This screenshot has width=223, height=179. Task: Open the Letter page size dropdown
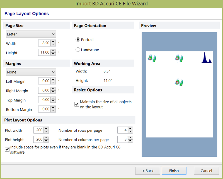(31, 34)
